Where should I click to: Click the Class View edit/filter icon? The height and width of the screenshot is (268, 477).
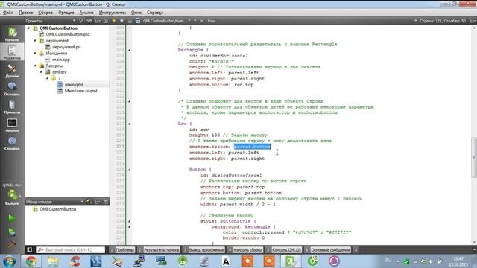(89, 201)
